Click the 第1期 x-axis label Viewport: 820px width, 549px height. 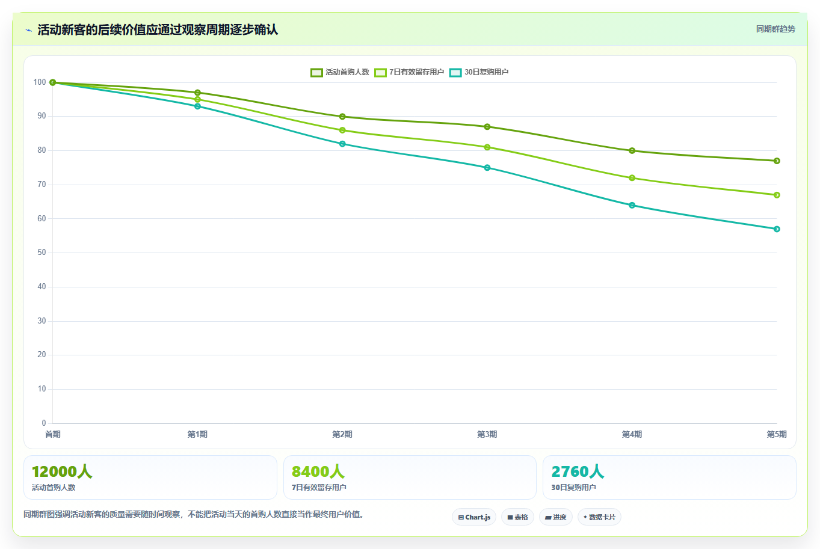pyautogui.click(x=197, y=434)
